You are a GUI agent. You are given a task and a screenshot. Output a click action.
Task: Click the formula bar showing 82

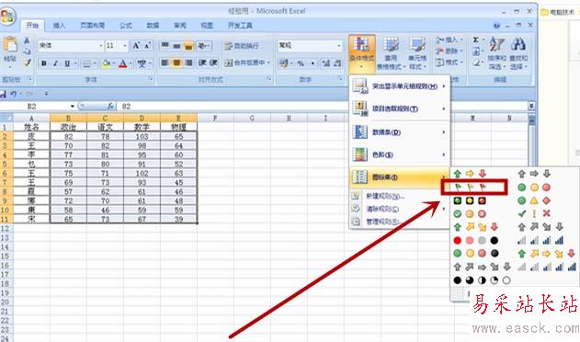pos(322,107)
